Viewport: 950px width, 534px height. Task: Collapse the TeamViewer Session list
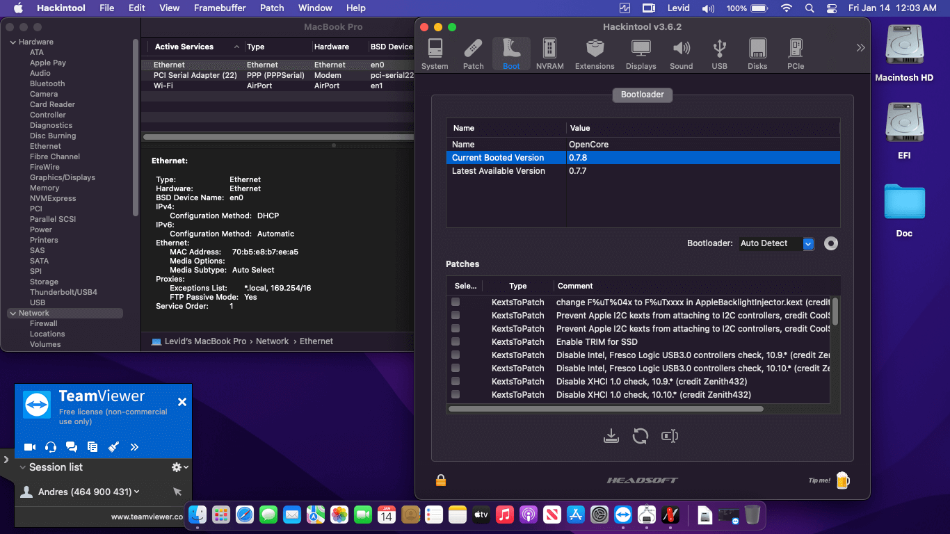(23, 467)
